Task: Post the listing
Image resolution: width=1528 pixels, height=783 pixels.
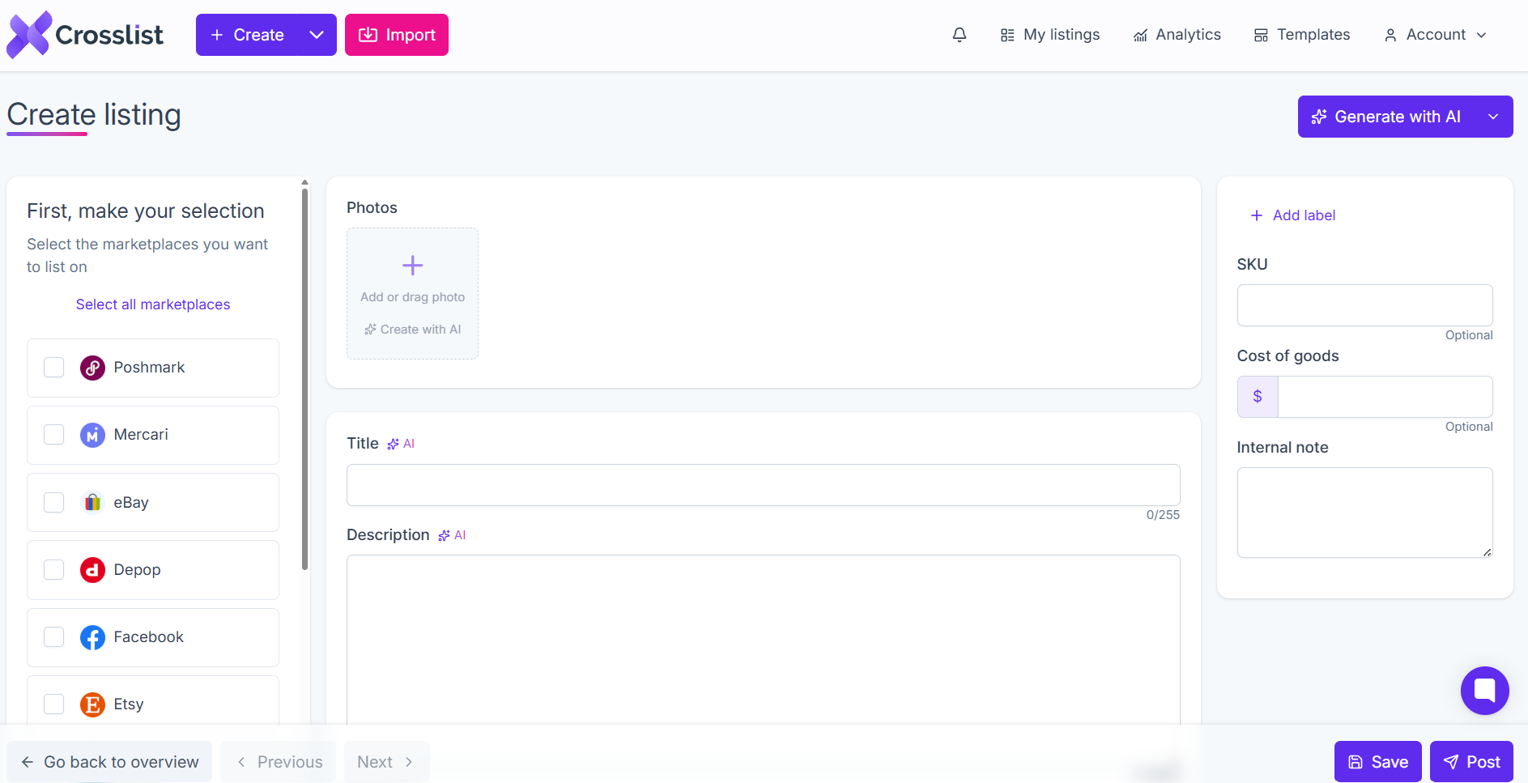Action: coord(1472,762)
